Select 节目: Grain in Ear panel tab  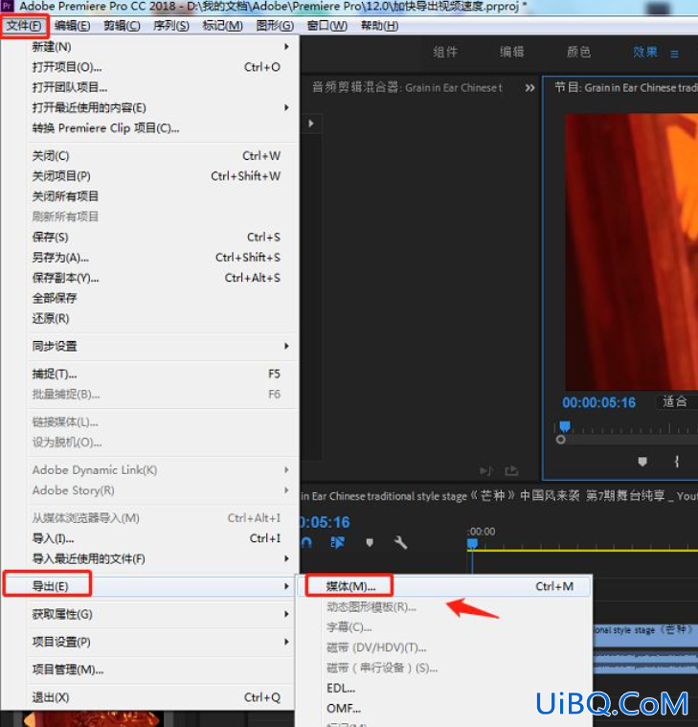[625, 87]
